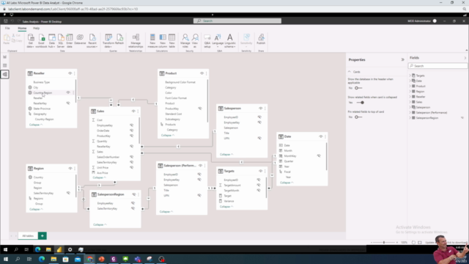Viewport: 469px width, 264px height.
Task: Select the All tables layout tab
Action: 28,236
